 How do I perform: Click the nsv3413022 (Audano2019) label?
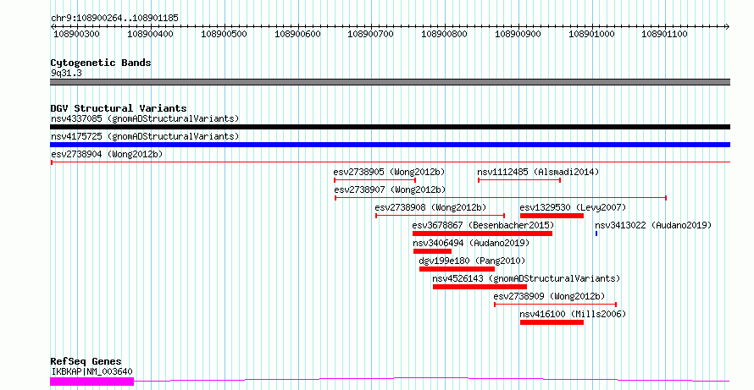pos(653,225)
